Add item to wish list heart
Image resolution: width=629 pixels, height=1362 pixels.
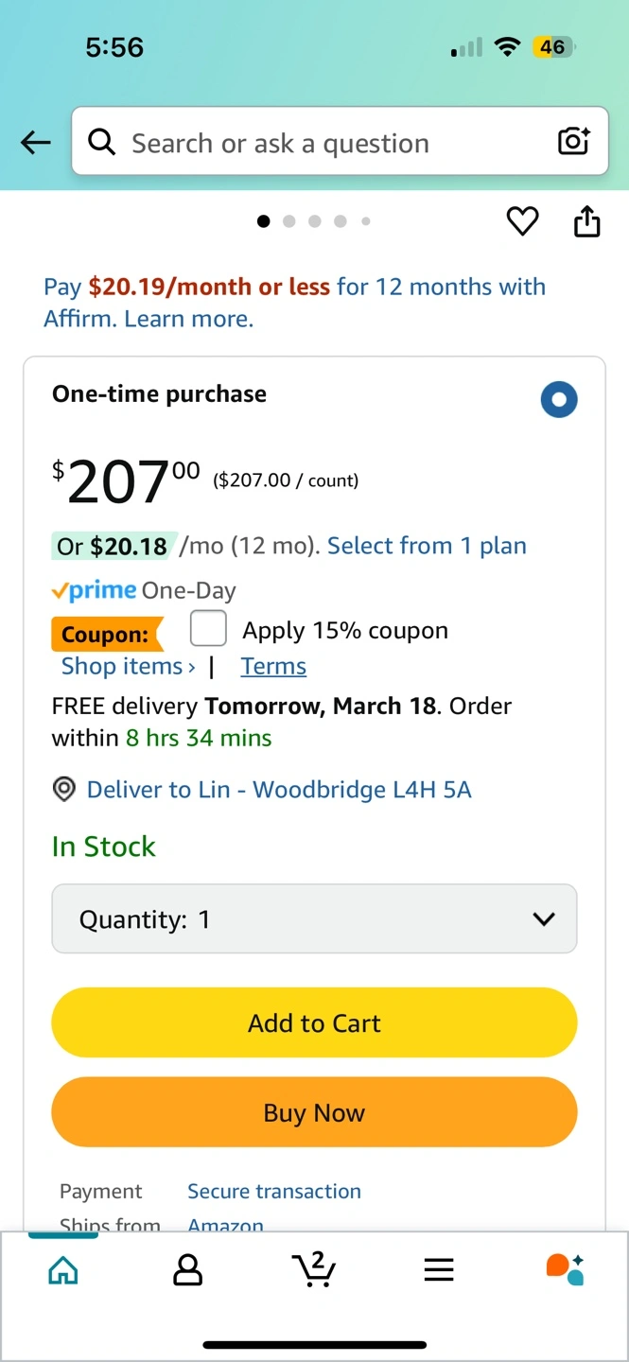click(x=522, y=221)
